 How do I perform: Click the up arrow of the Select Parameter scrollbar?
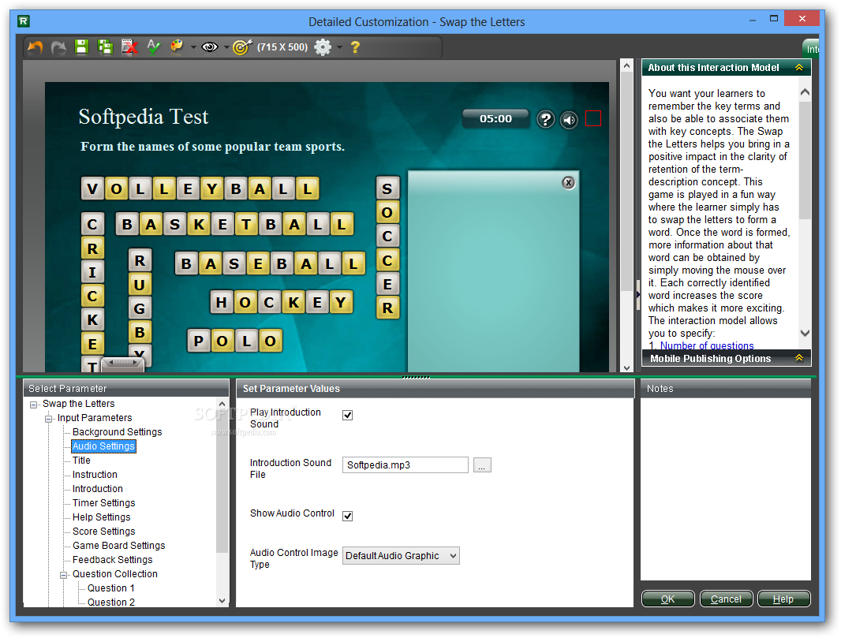[x=222, y=403]
